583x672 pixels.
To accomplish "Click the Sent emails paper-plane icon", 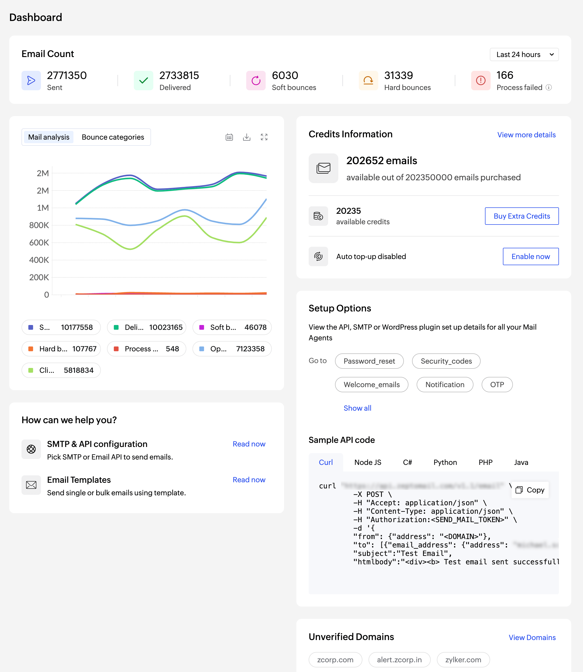I will pos(31,80).
